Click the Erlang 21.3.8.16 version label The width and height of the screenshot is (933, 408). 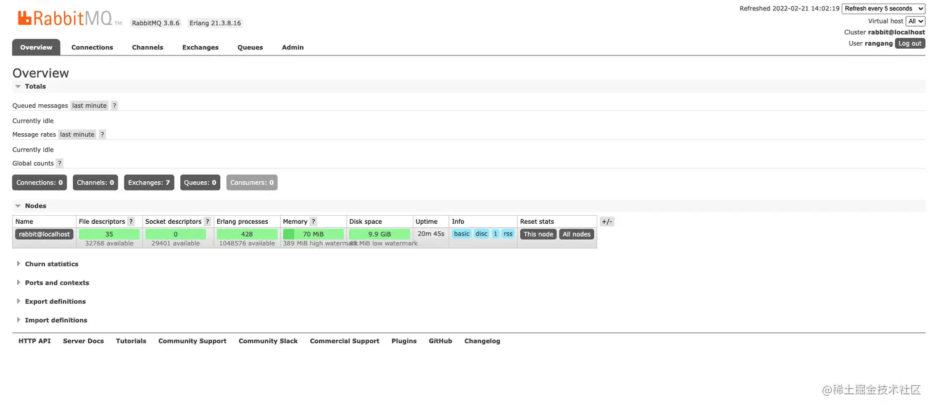point(215,23)
